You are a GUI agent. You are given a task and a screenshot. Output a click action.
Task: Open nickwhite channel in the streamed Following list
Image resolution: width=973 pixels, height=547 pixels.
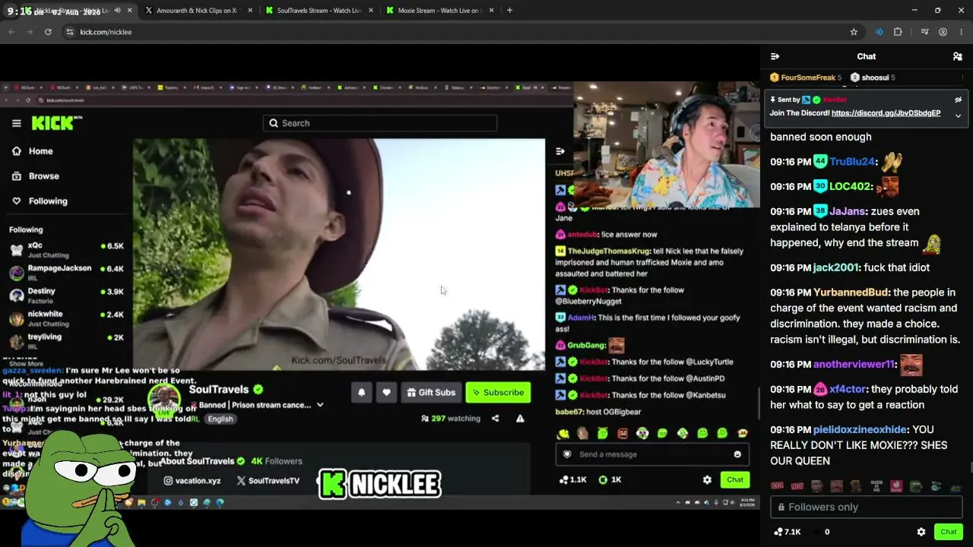66,318
